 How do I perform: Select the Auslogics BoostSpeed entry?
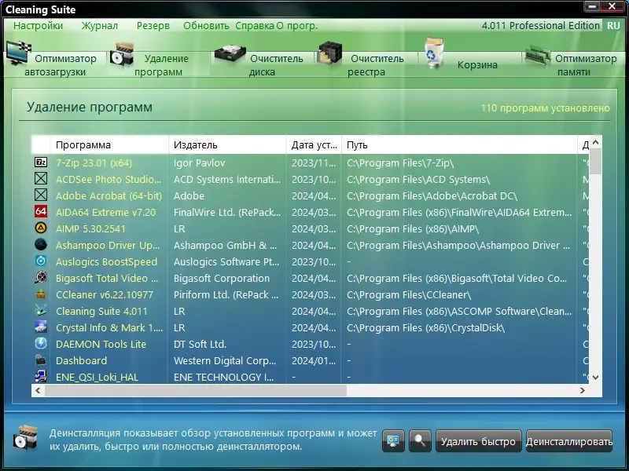click(106, 261)
